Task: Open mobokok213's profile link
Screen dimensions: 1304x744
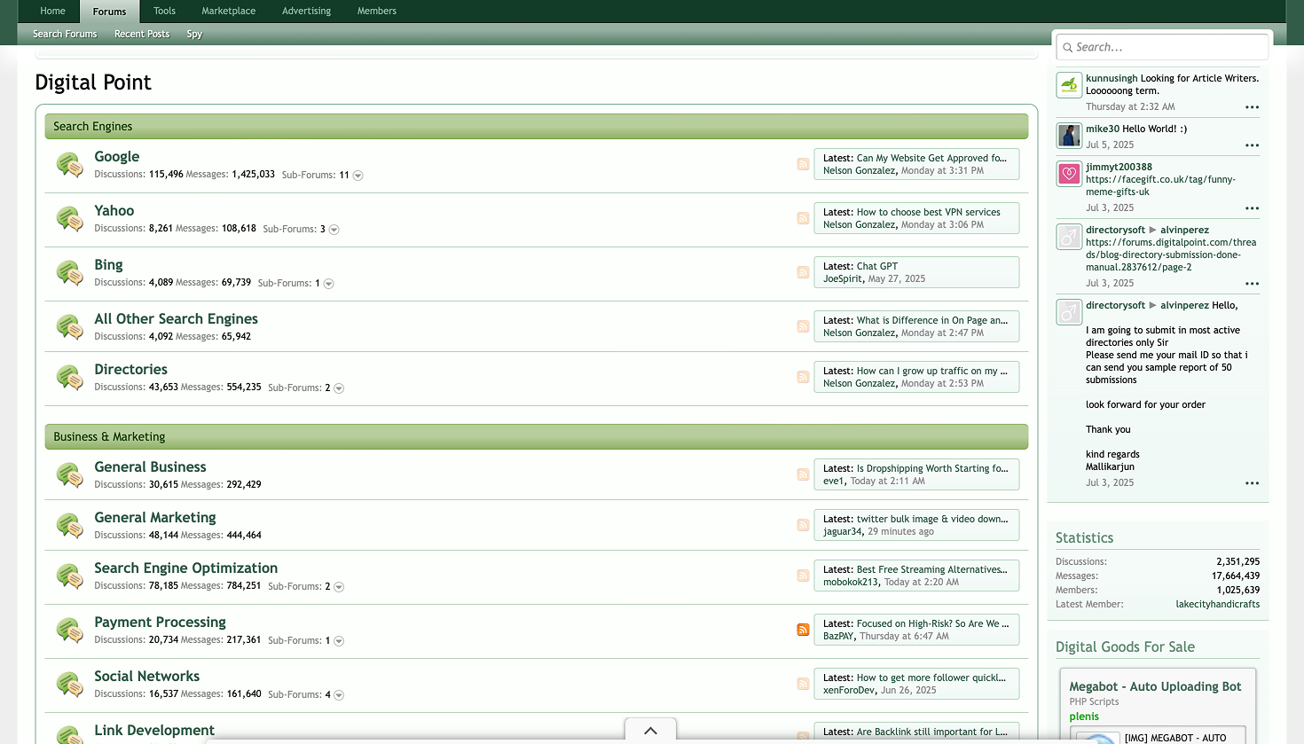Action: click(x=850, y=583)
